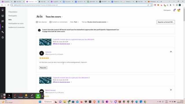This screenshot has height=104, width=185.
Task: Collapse the recorder toolbar with arrow
Action: [42, 96]
